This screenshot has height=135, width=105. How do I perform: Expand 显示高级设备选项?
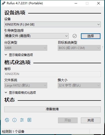(x=19, y=55)
